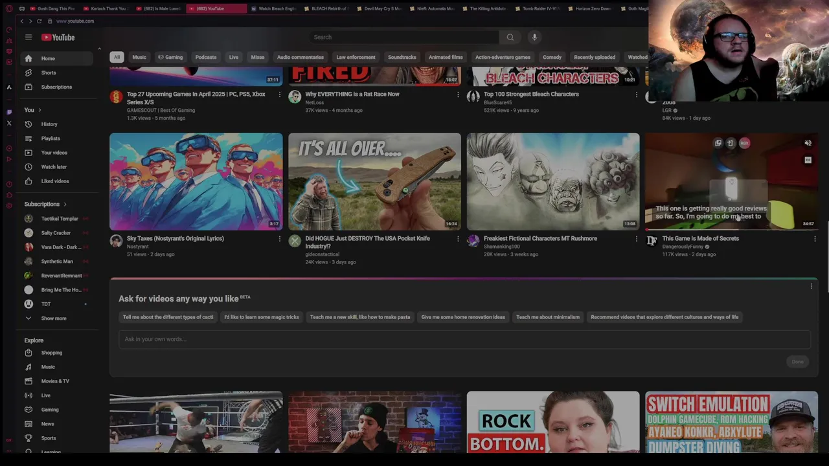829x466 pixels.
Task: Select the Animated films filter chip
Action: coord(446,57)
